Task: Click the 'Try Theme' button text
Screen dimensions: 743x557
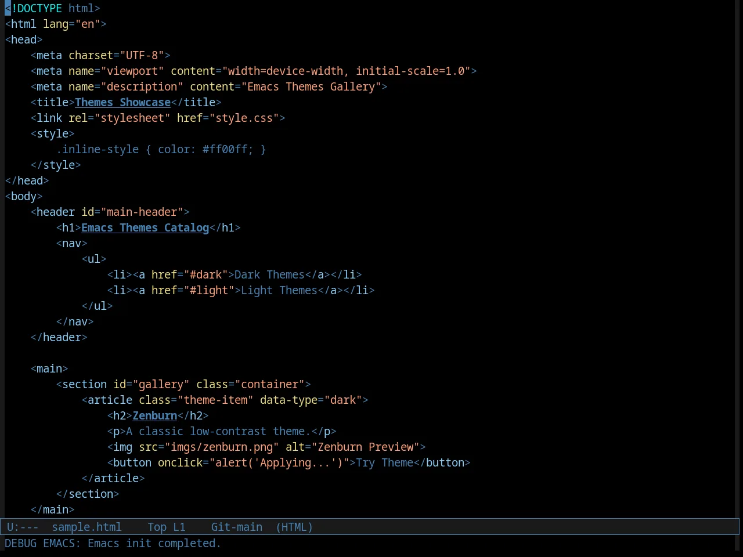Action: [x=385, y=462]
